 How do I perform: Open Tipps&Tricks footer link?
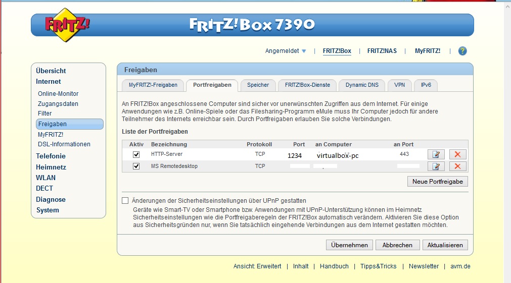[379, 266]
